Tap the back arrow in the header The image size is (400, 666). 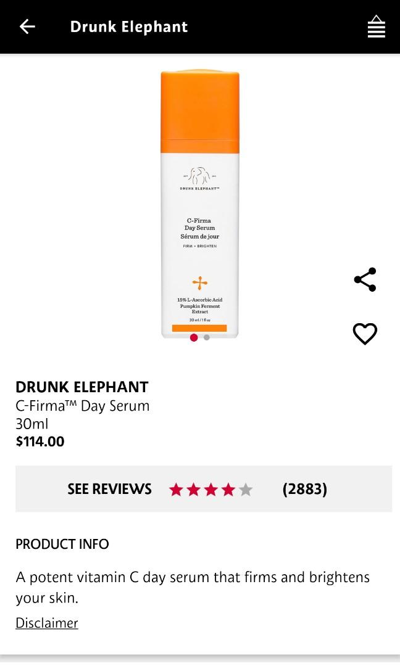tap(26, 27)
